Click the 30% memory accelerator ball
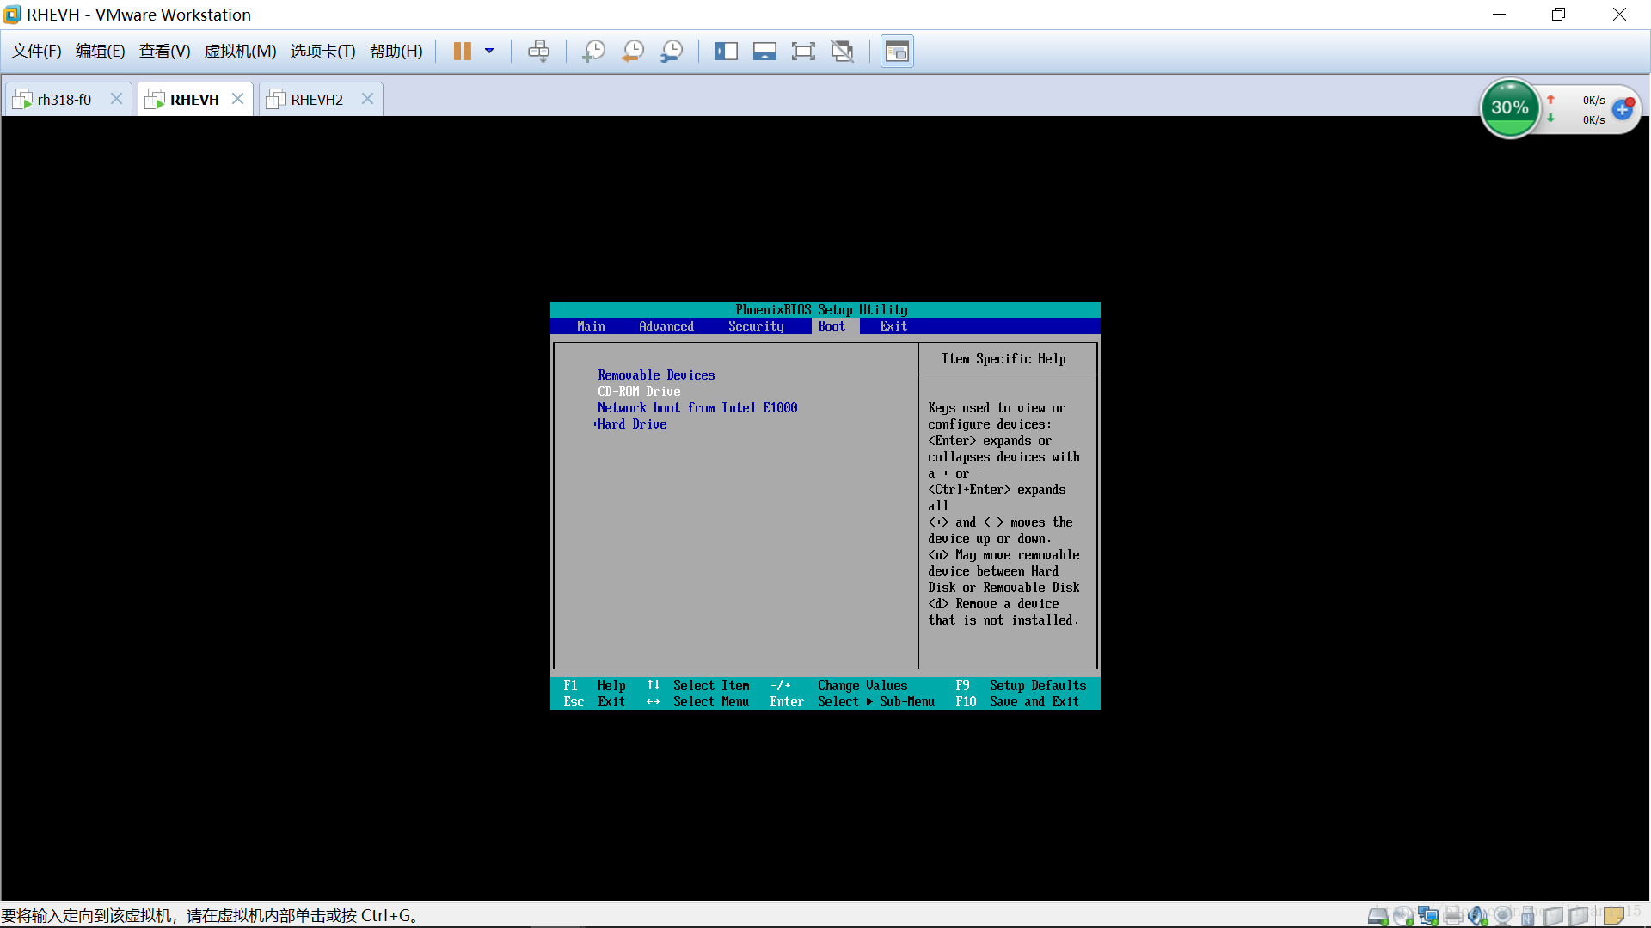Image resolution: width=1651 pixels, height=928 pixels. click(1510, 108)
